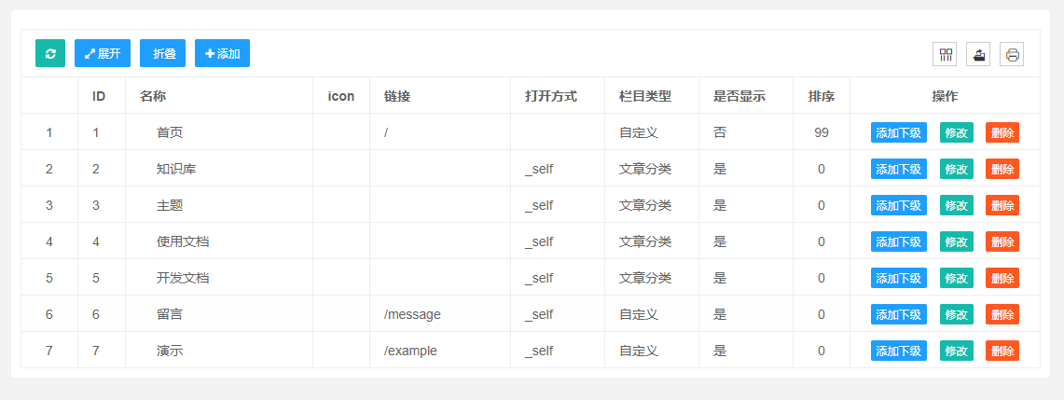Select the /message link cell

point(440,314)
